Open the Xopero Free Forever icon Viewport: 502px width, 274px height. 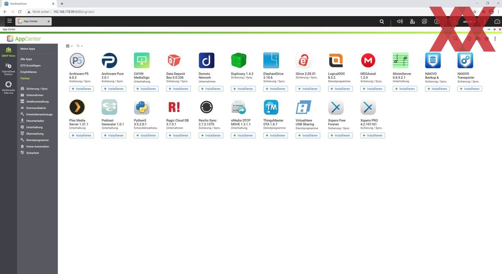click(x=336, y=107)
